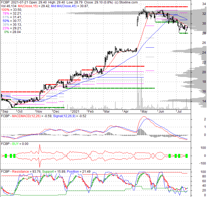Click the BUY oscillator spike in November

40,156
